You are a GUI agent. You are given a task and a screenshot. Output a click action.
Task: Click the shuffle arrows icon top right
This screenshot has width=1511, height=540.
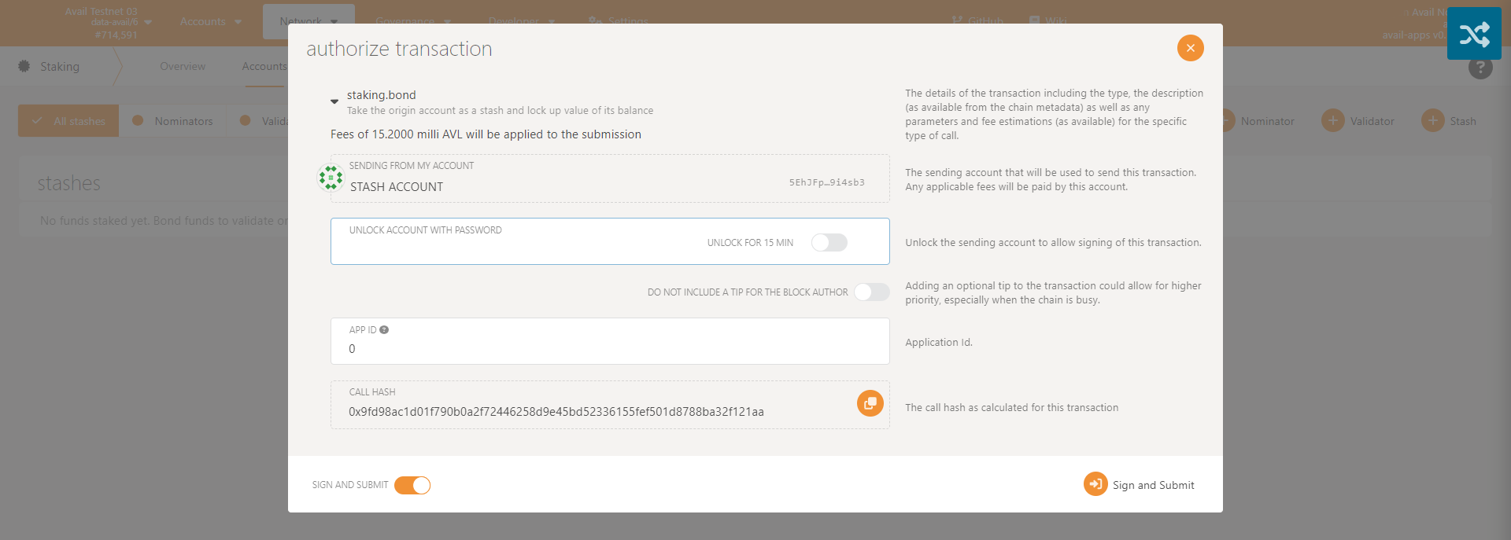click(x=1474, y=34)
